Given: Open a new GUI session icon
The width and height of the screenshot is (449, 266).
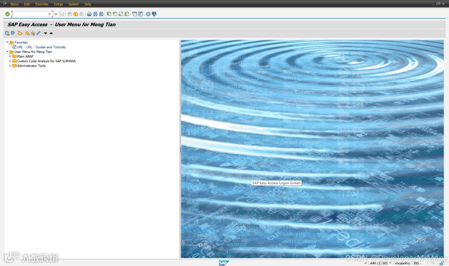Looking at the screenshot, I should pos(134,14).
